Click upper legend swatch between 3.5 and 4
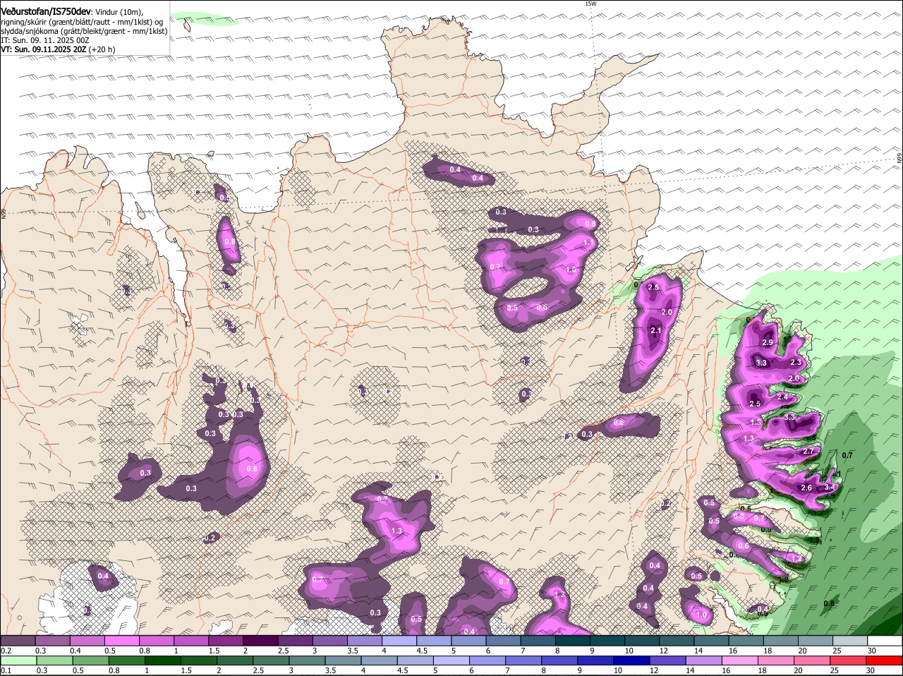 click(365, 641)
